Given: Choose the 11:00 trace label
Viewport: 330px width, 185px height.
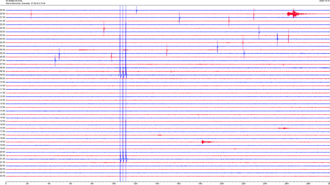Looking at the screenshot, I should (x=2, y=89).
